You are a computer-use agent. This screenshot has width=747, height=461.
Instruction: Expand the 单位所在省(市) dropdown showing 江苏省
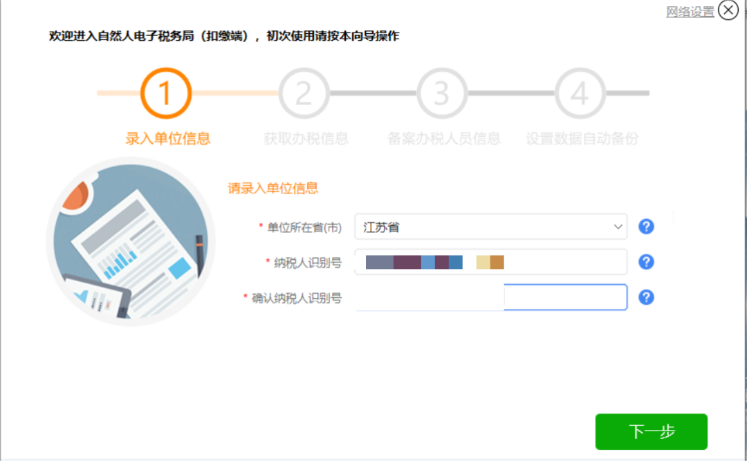point(490,227)
